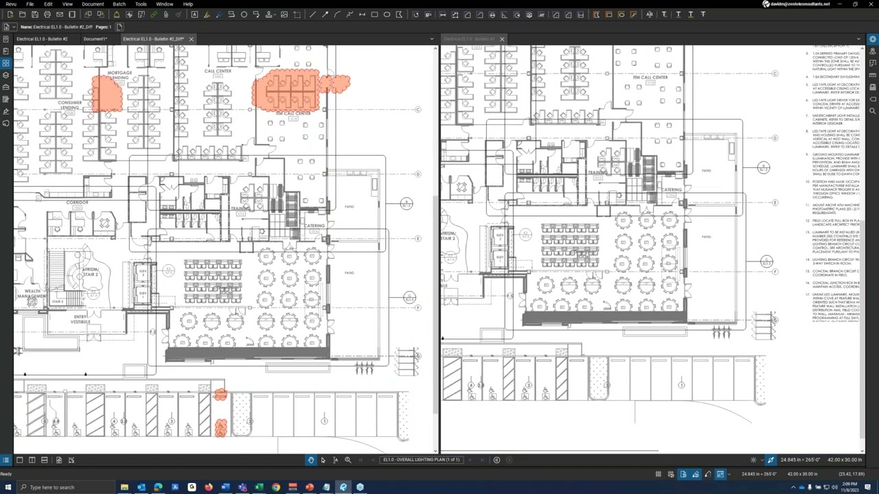The image size is (879, 494).
Task: Open the File menu
Action: click(x=30, y=4)
